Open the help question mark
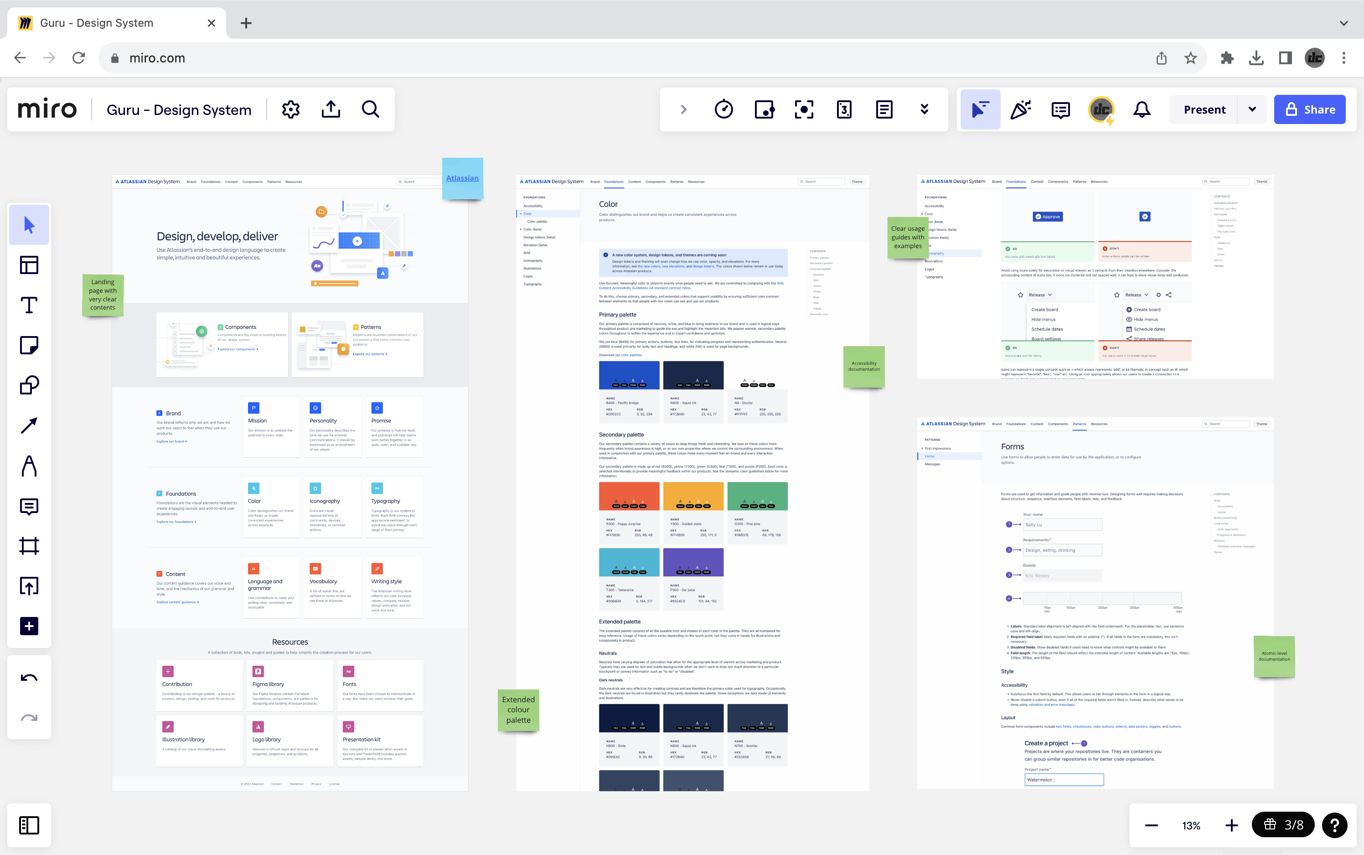This screenshot has height=855, width=1364. (x=1335, y=825)
